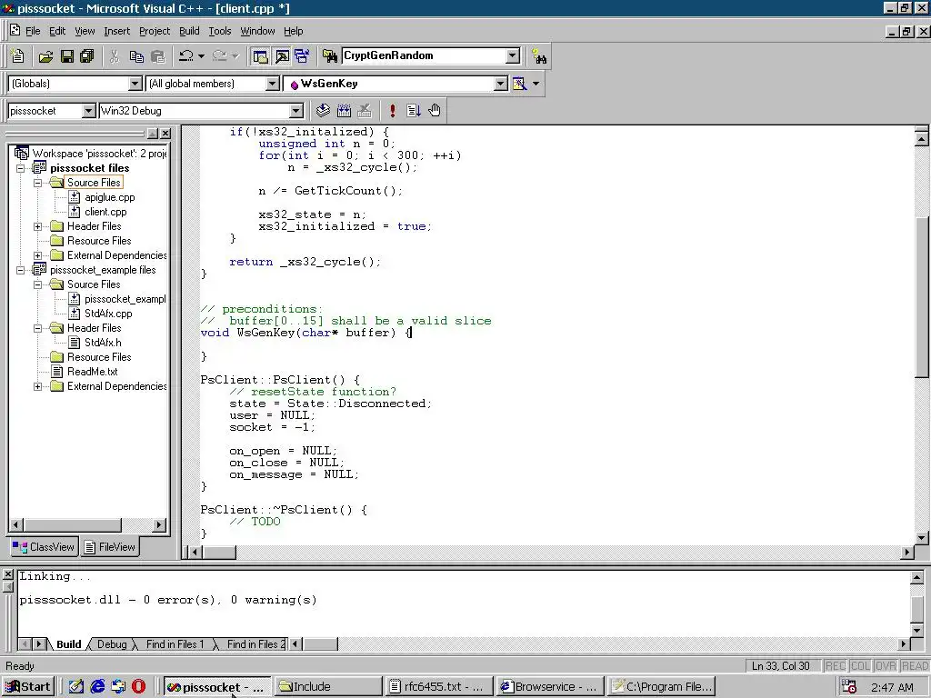931x698 pixels.
Task: Open the Undo history dropdown arrow
Action: click(x=201, y=55)
